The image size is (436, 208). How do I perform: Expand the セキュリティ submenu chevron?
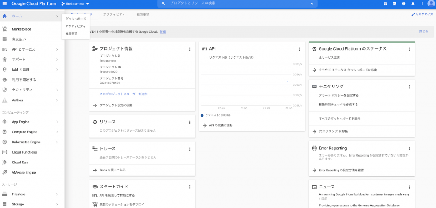click(57, 90)
